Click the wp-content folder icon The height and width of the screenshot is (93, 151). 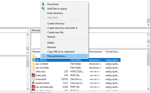tap(33, 64)
